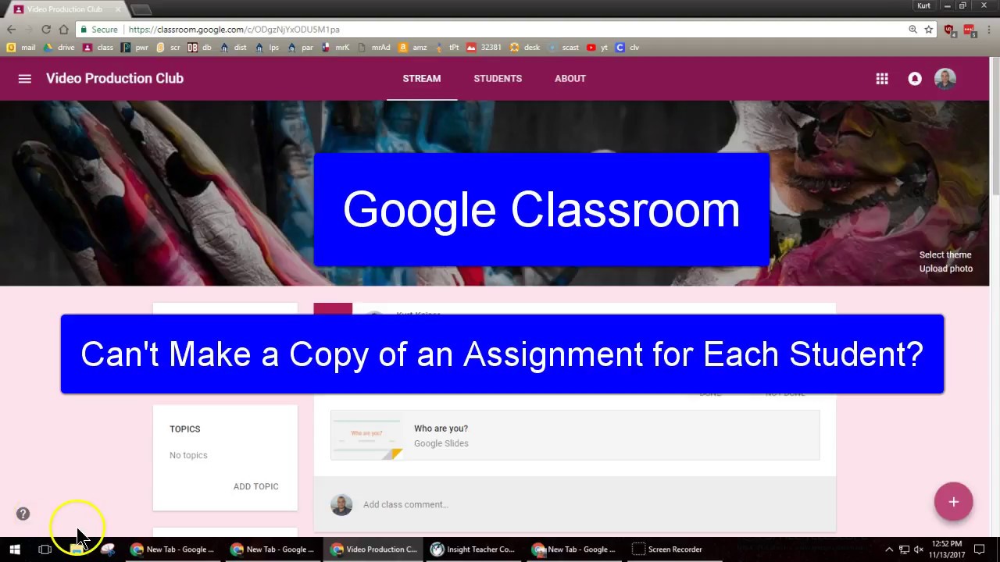This screenshot has width=1000, height=562.
Task: Click the zoom magnifier in address bar
Action: 912,29
